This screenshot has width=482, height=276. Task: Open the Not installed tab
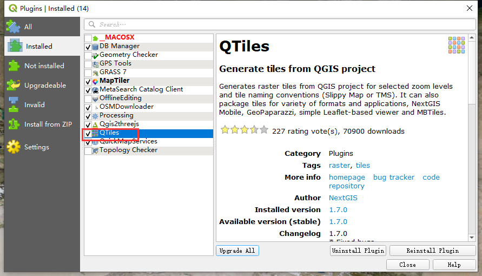(x=42, y=65)
